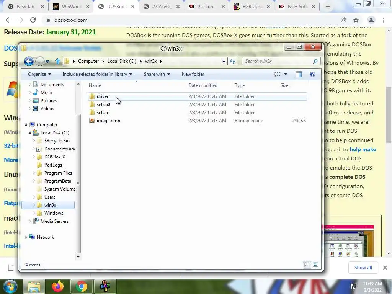Close the downloads bar with X

pyautogui.click(x=385, y=268)
